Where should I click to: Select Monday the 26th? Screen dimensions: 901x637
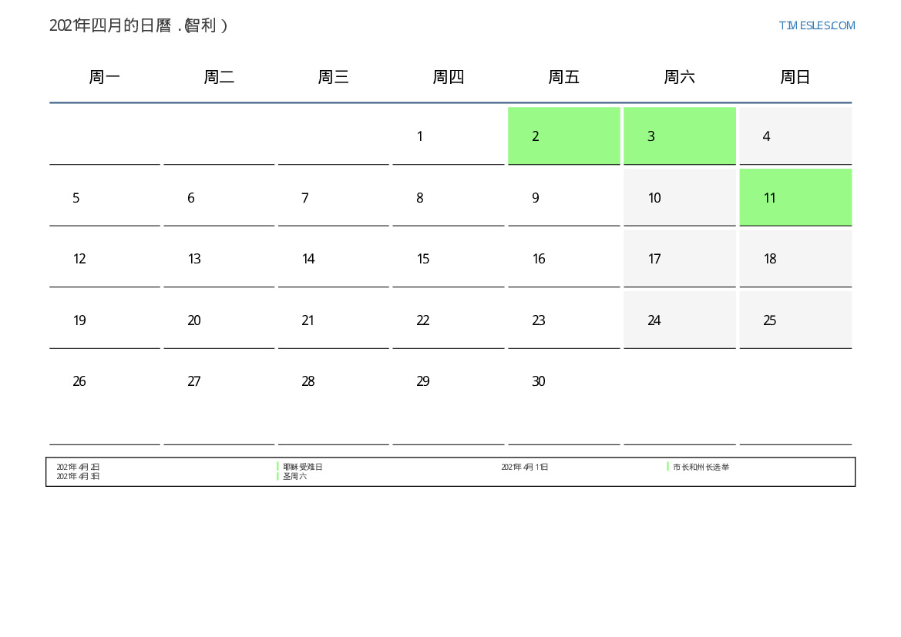pyautogui.click(x=79, y=381)
